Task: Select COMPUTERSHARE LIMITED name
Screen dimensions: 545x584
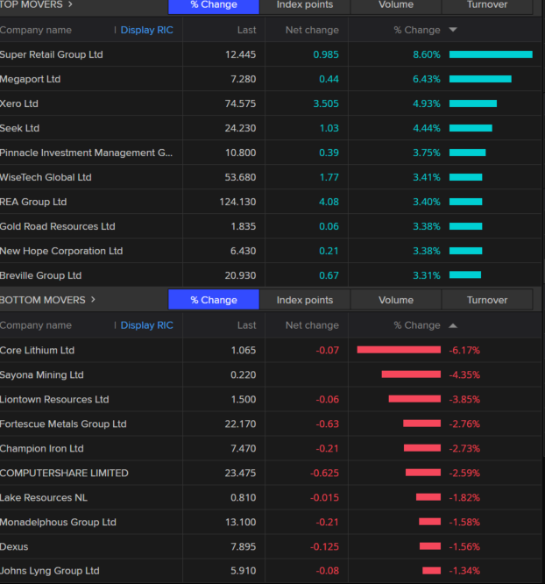Action: click(x=64, y=473)
